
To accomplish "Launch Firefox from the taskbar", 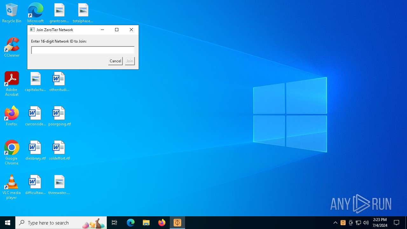I will pos(162,223).
